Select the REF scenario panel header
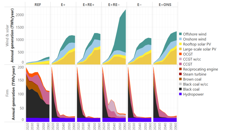Viewport: 225px width, 134px height. tap(37, 4)
